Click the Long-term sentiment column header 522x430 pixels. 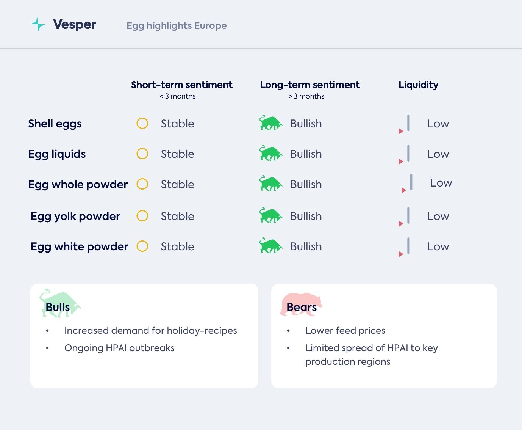[x=309, y=85]
